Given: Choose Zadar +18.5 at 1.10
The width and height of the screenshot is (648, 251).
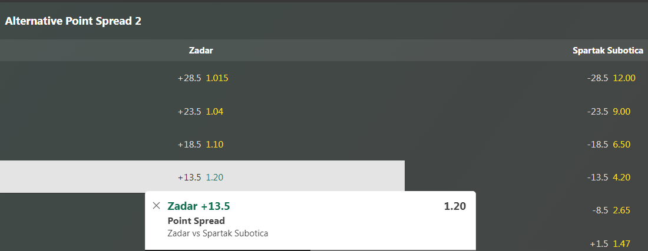Looking at the screenshot, I should (x=203, y=144).
